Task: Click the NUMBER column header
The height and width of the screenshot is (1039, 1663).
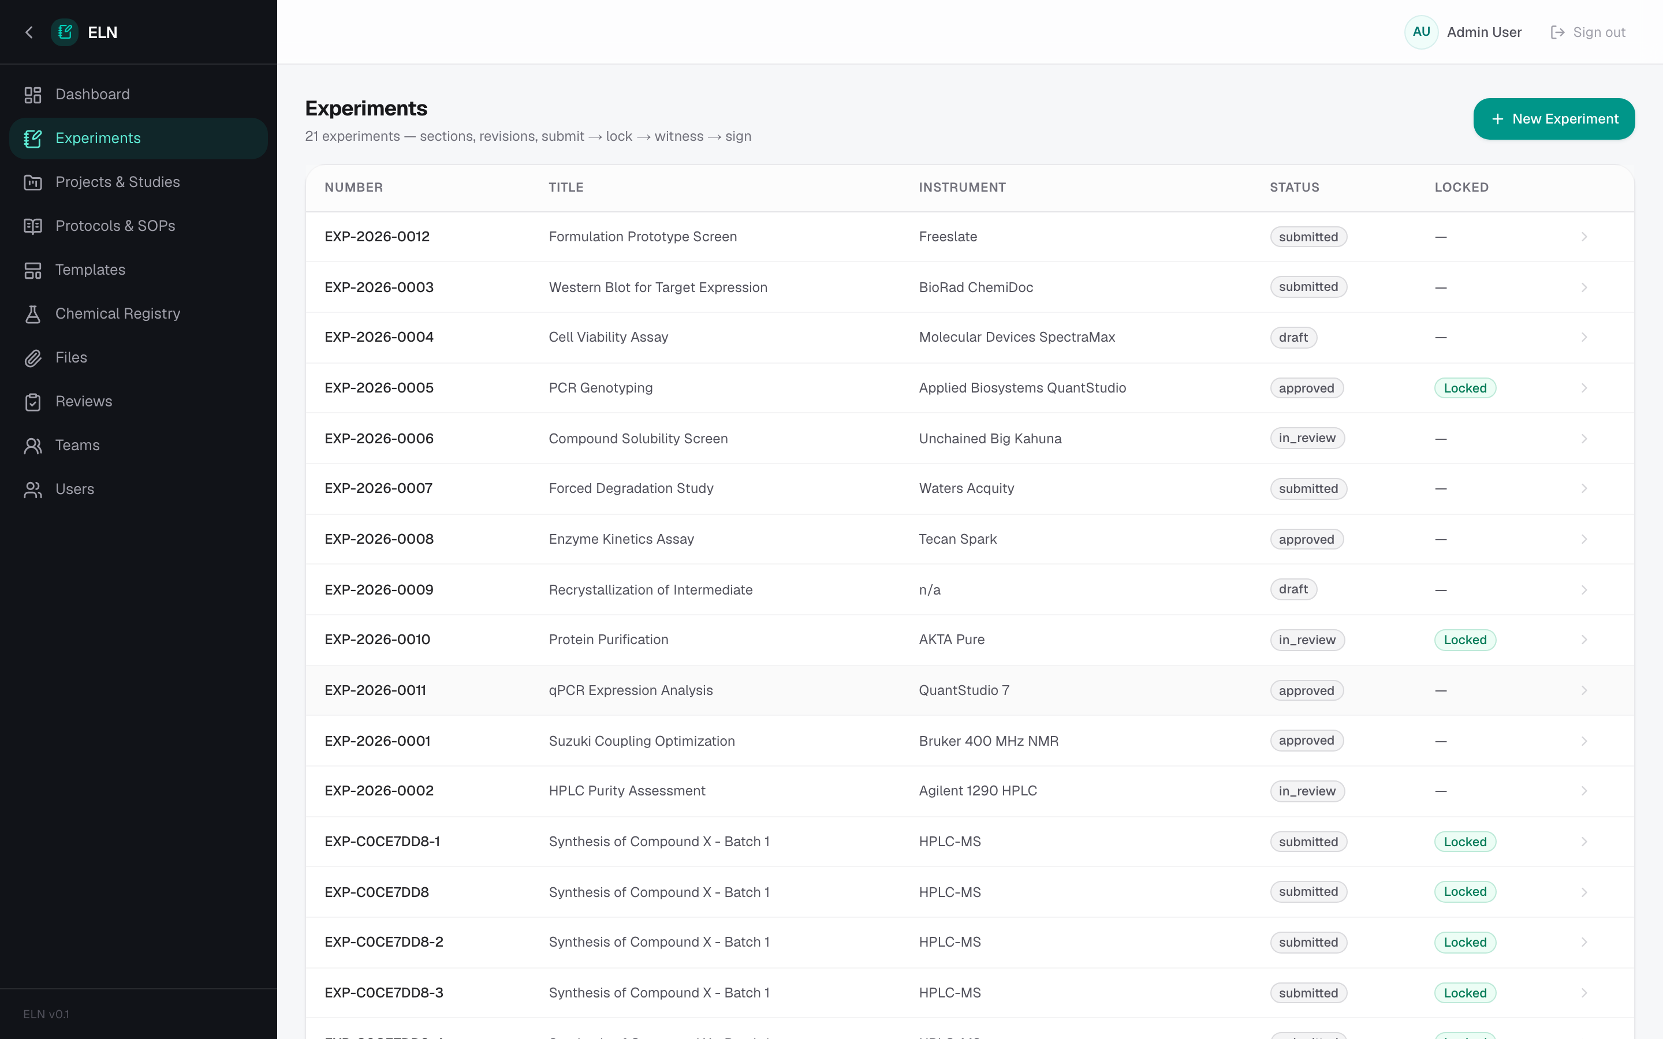Action: pyautogui.click(x=353, y=188)
